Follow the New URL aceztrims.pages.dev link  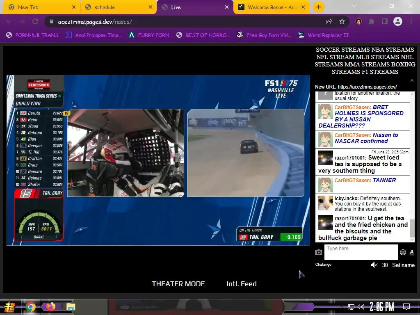point(367,87)
